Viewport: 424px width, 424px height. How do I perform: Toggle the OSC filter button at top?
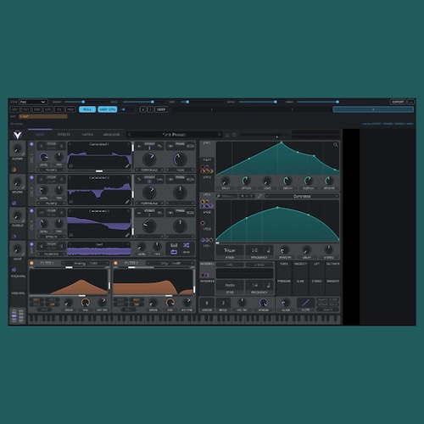(15, 109)
